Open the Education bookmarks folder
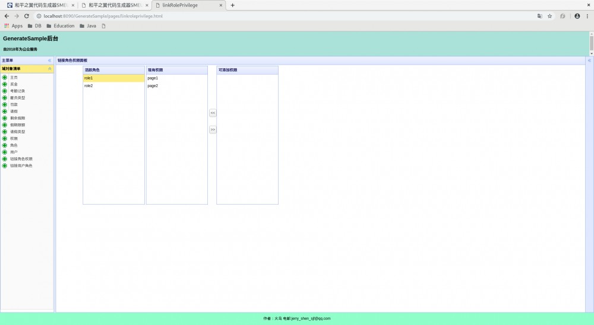Image resolution: width=594 pixels, height=325 pixels. (x=61, y=26)
